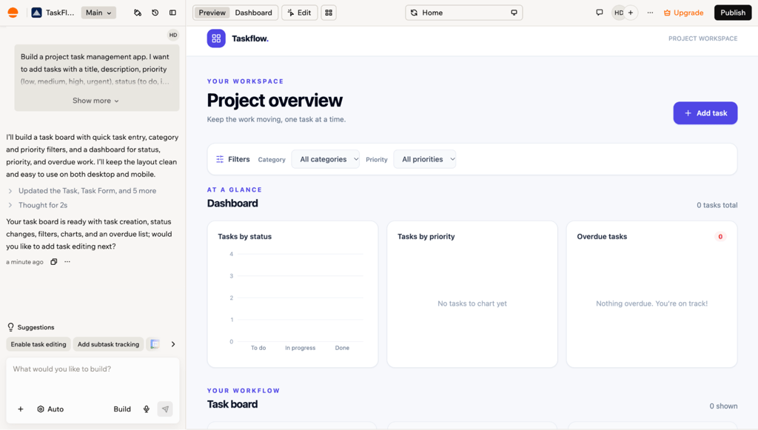758x430 pixels.
Task: Click the microphone voice input icon
Action: click(x=147, y=409)
